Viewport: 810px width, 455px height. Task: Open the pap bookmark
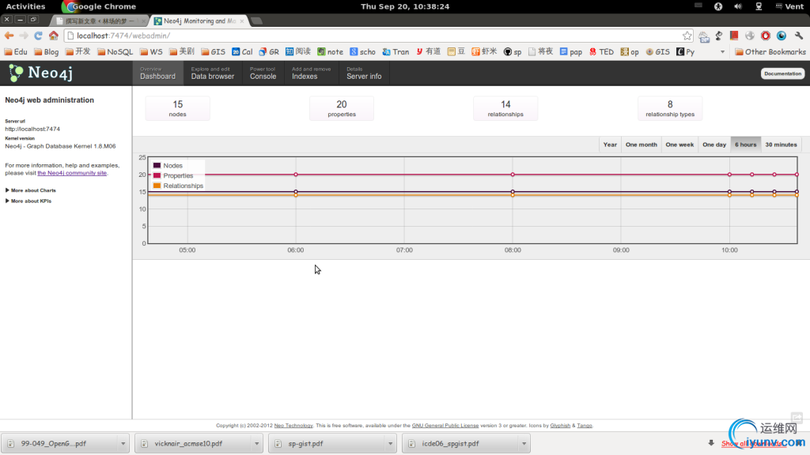point(571,51)
